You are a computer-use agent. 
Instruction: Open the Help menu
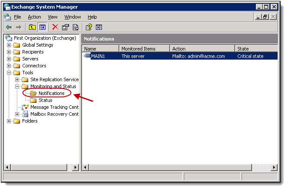[92, 17]
